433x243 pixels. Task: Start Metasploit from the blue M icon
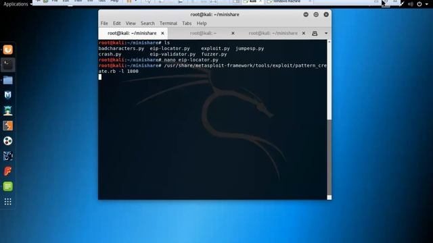click(x=7, y=95)
